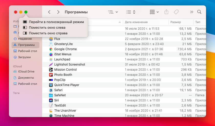
Task: Click the Tags toolbar icon
Action: pyautogui.click(x=176, y=12)
